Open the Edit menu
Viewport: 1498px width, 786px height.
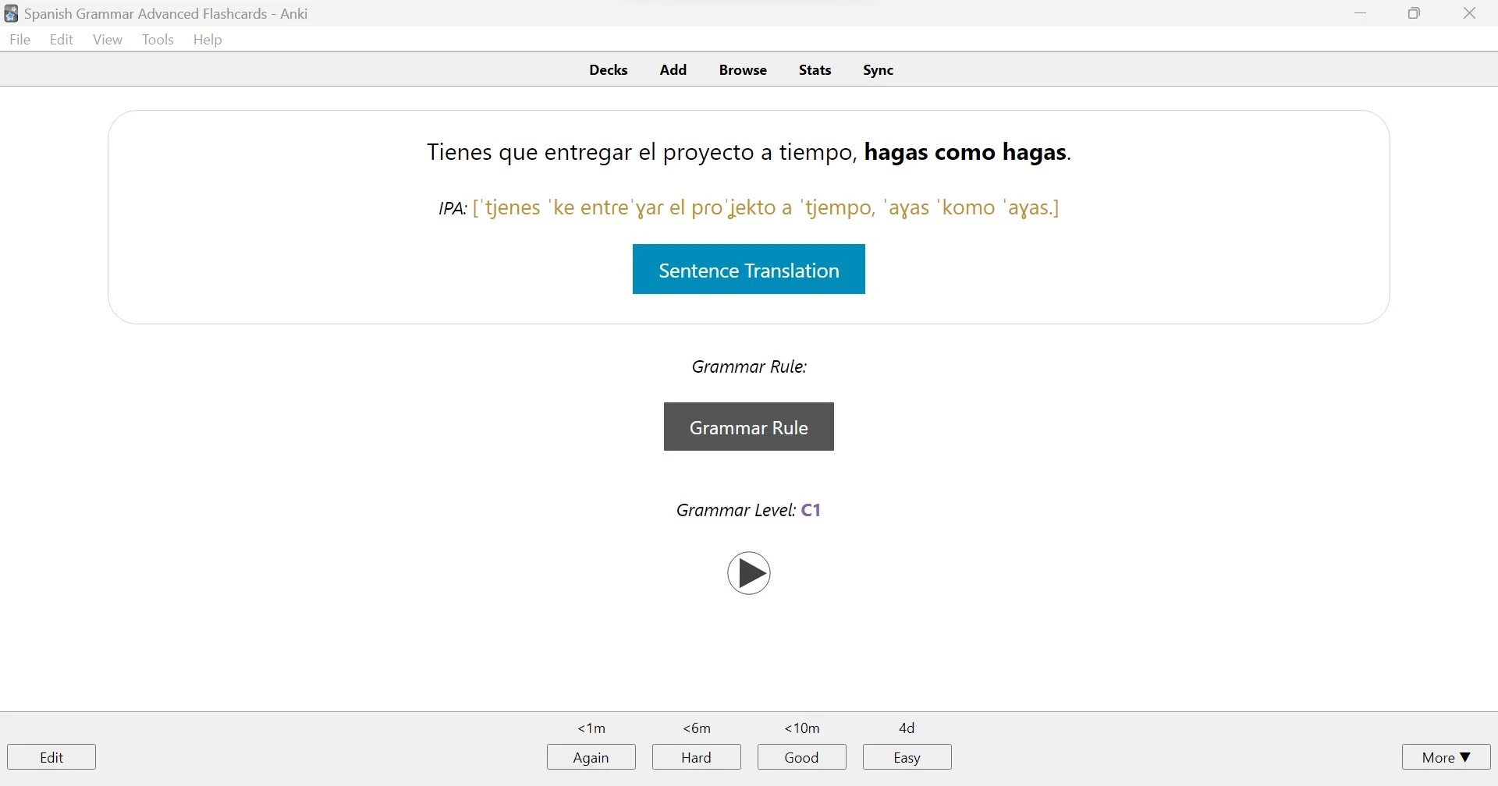click(61, 39)
